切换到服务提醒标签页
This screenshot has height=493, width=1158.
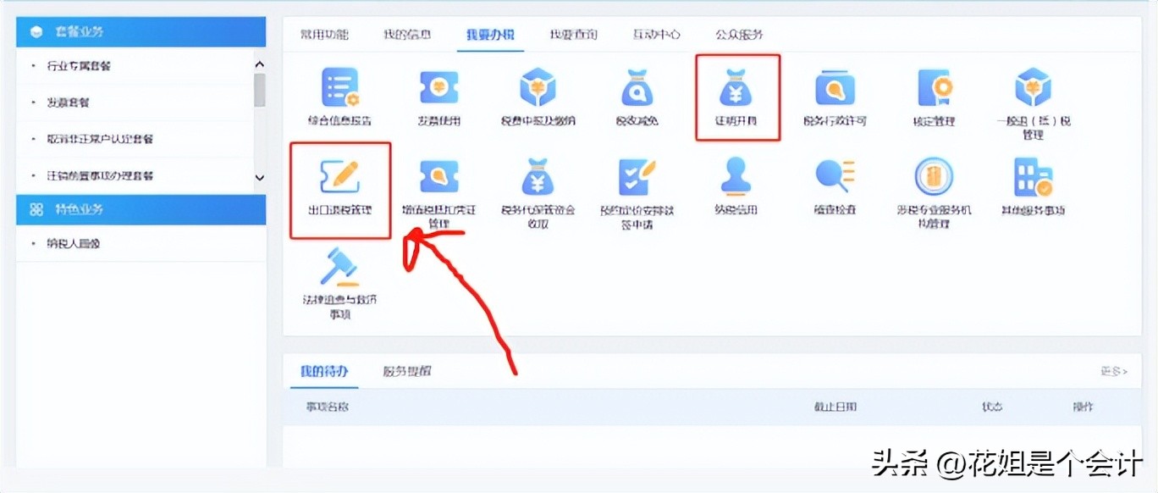pyautogui.click(x=405, y=371)
